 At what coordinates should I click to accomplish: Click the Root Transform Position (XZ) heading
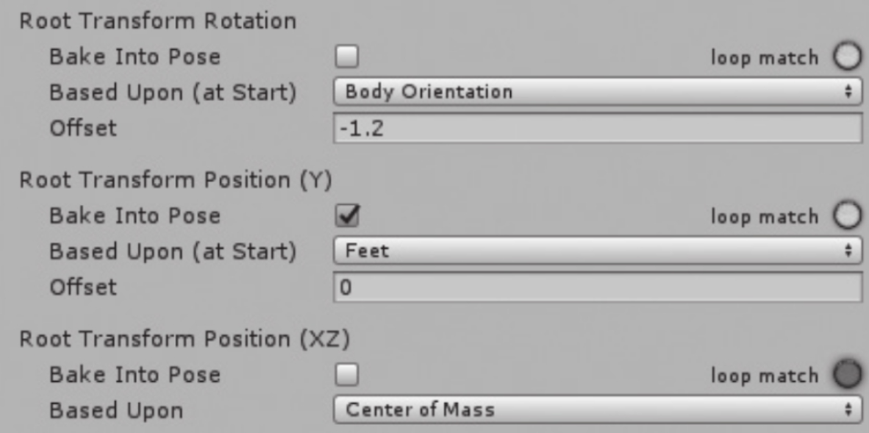184,339
